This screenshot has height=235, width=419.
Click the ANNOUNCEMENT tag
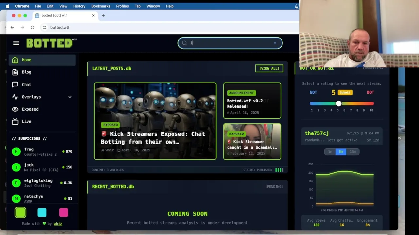coord(242,93)
